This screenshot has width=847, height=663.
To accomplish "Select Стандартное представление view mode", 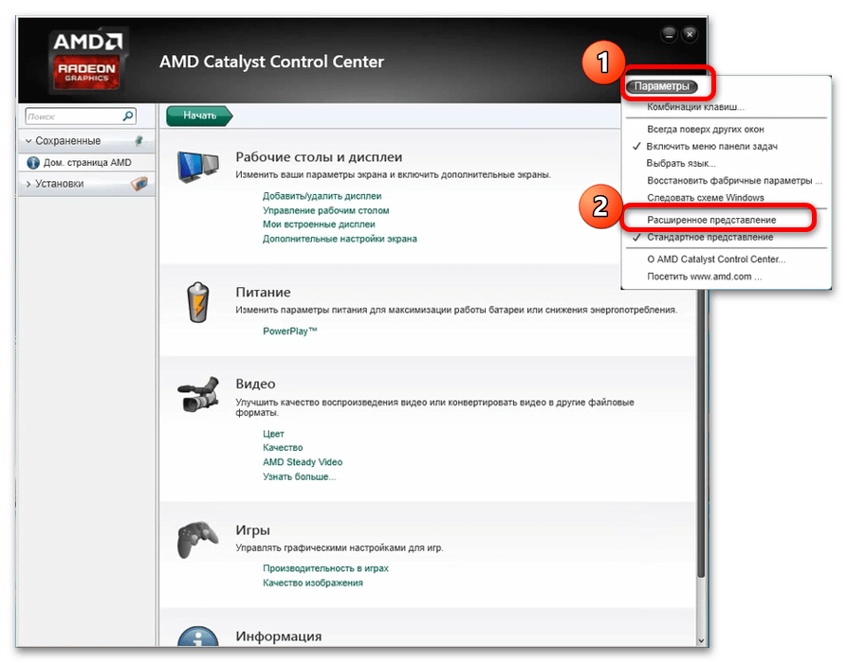I will click(709, 237).
